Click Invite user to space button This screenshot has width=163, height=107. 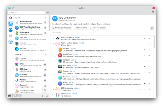(x=62, y=28)
